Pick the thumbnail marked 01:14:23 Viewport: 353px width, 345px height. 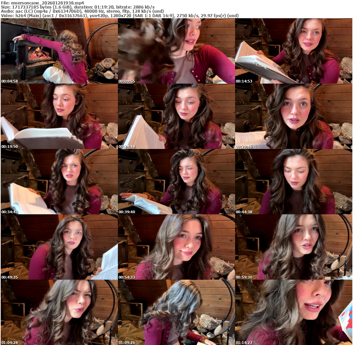(x=294, y=312)
